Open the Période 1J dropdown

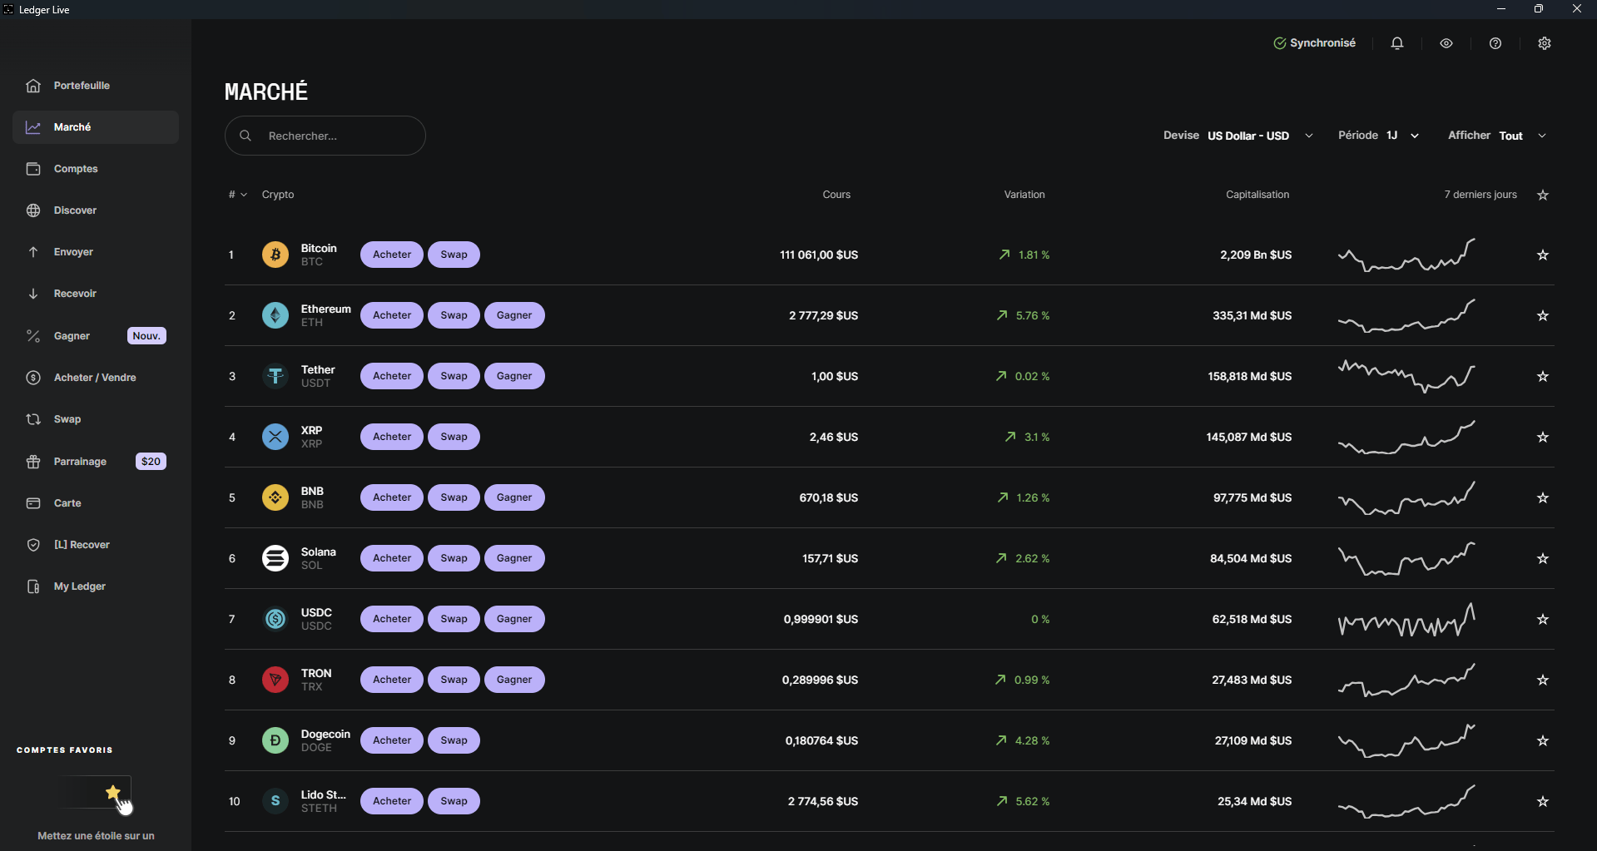tap(1378, 136)
